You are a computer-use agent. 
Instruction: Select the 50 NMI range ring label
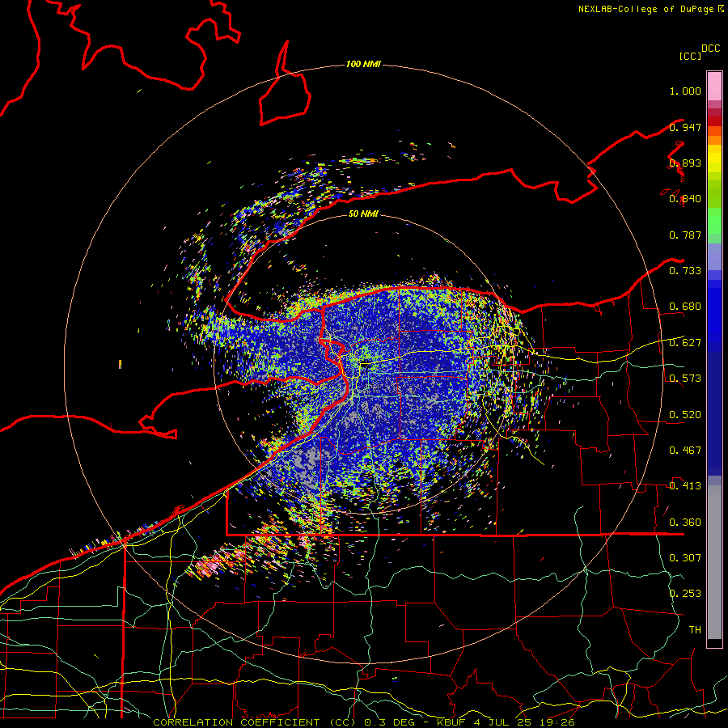coord(363,214)
